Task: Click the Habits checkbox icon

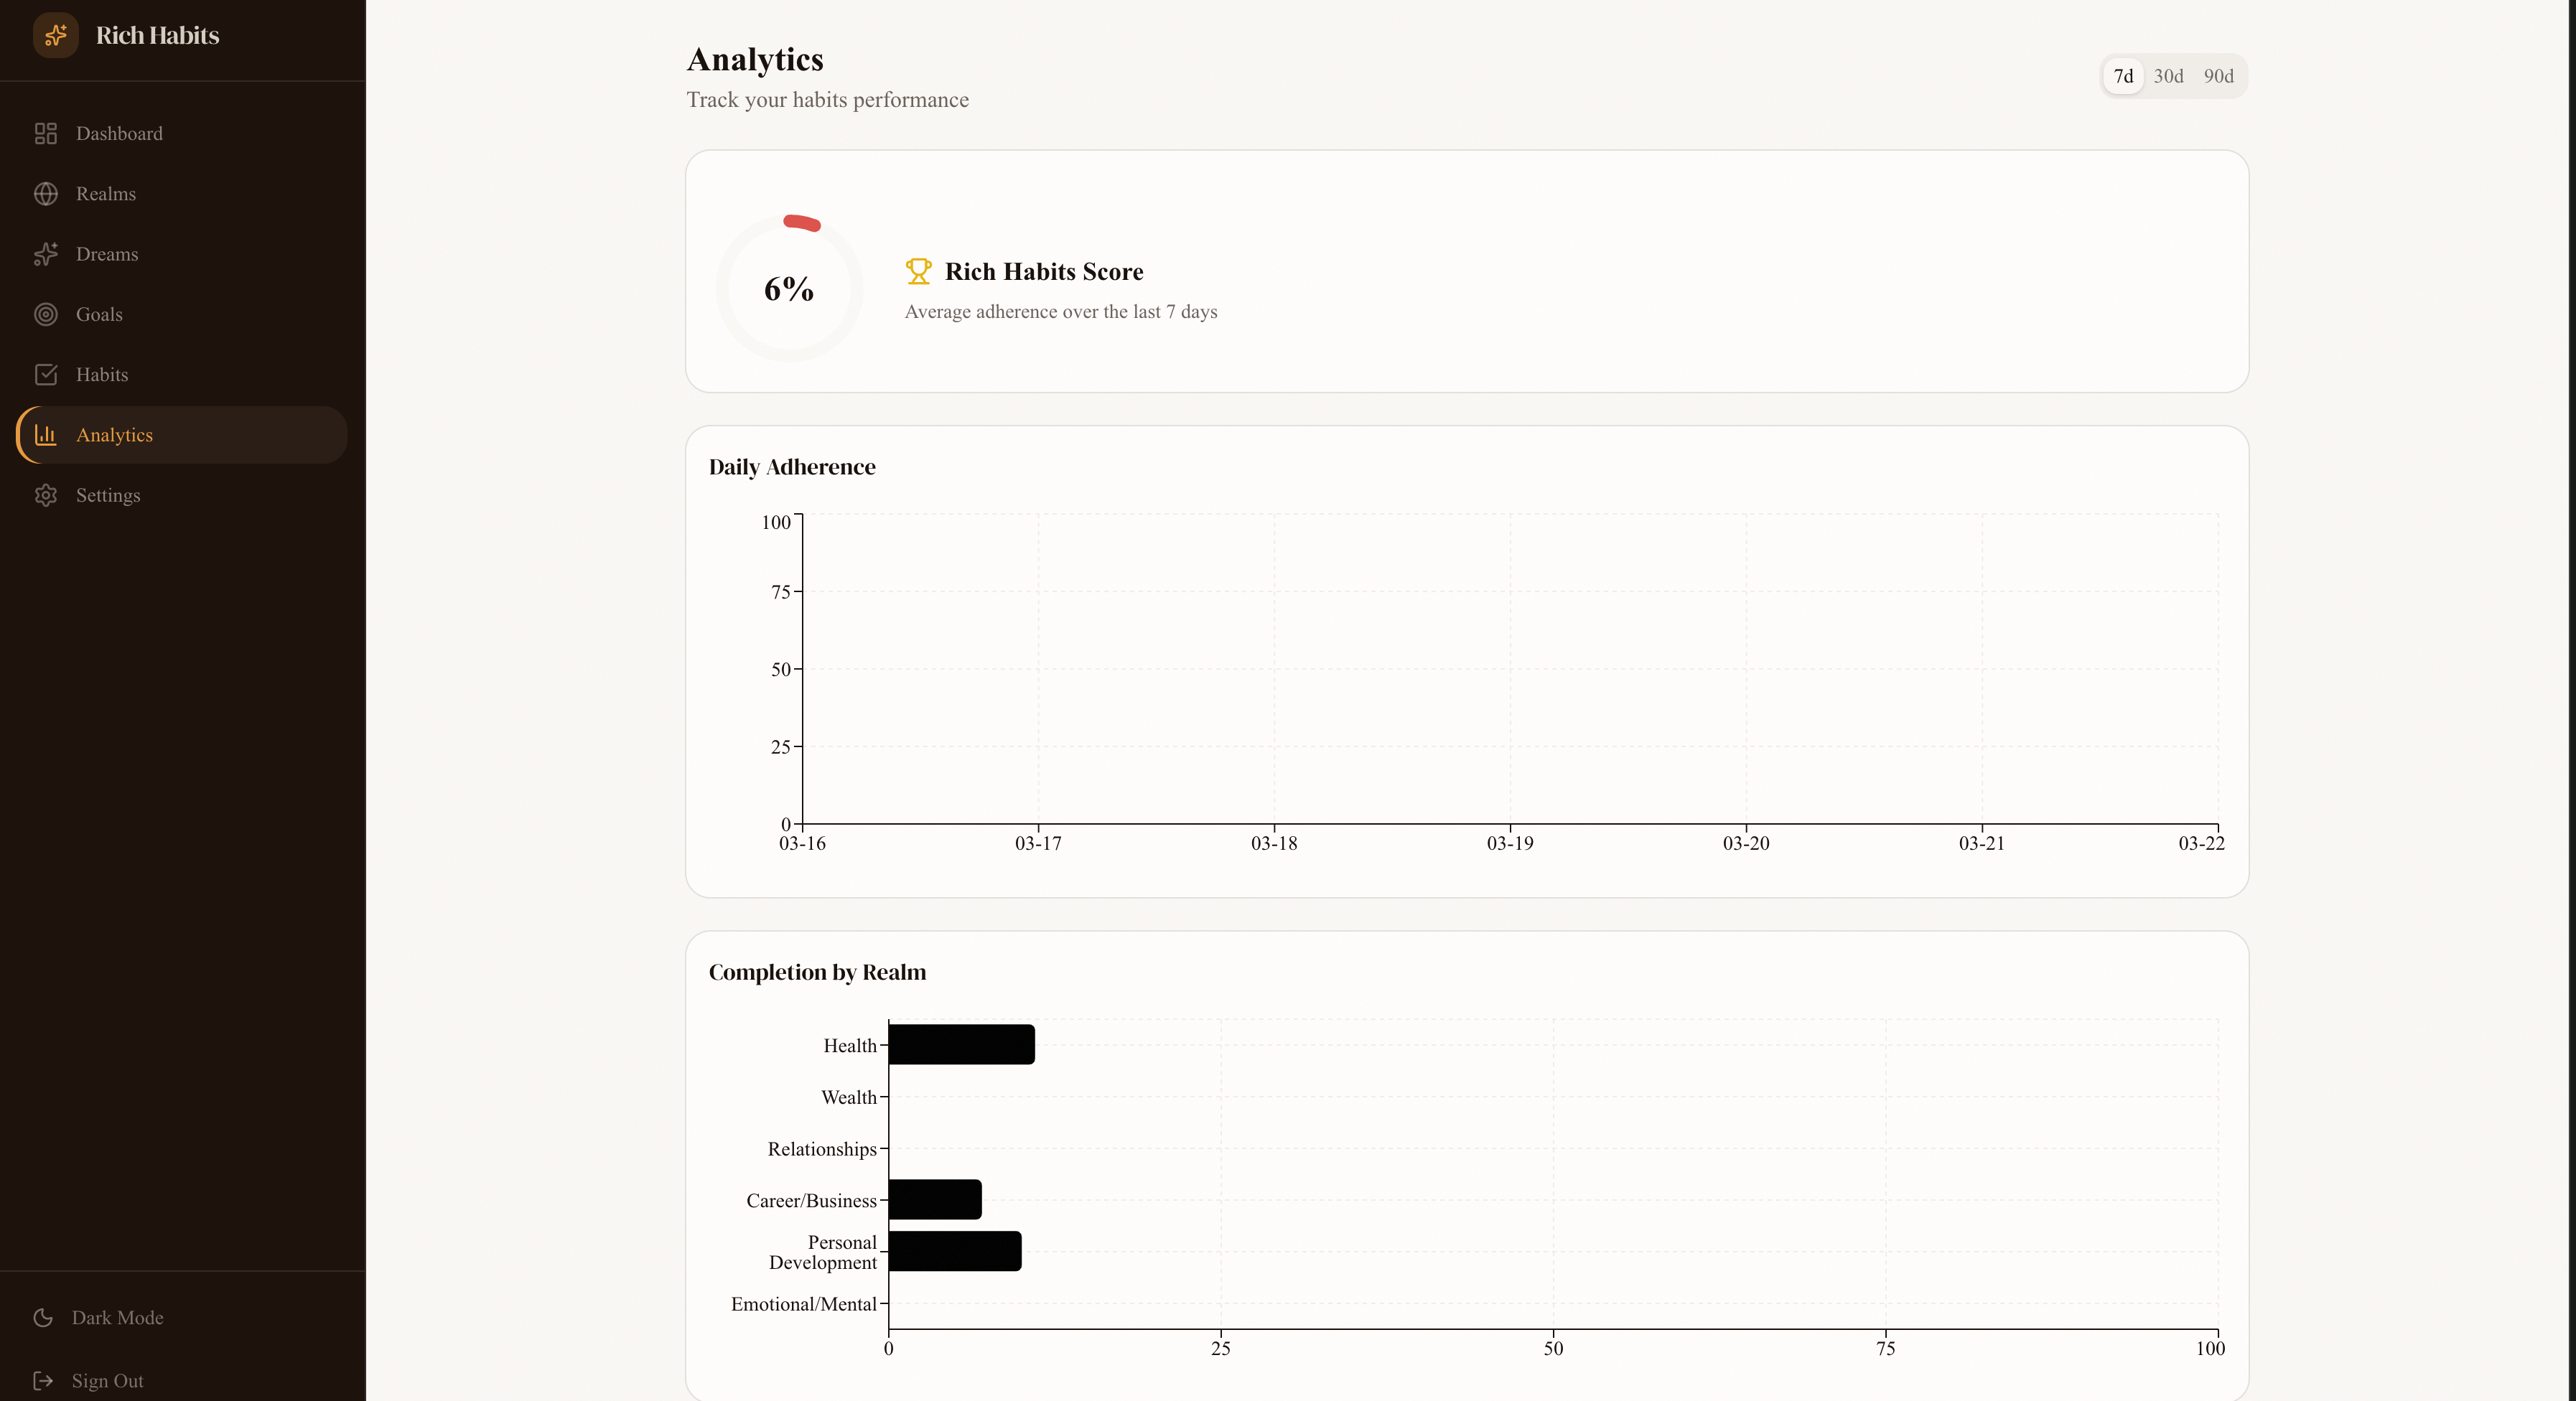Action: (x=46, y=374)
